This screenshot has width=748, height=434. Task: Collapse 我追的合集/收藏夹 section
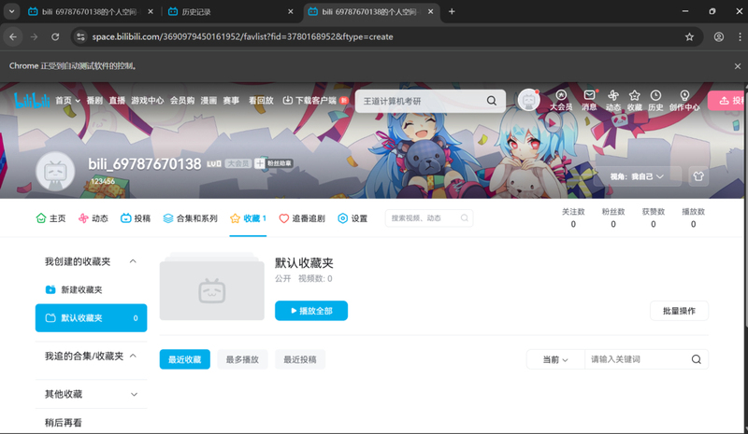click(133, 356)
